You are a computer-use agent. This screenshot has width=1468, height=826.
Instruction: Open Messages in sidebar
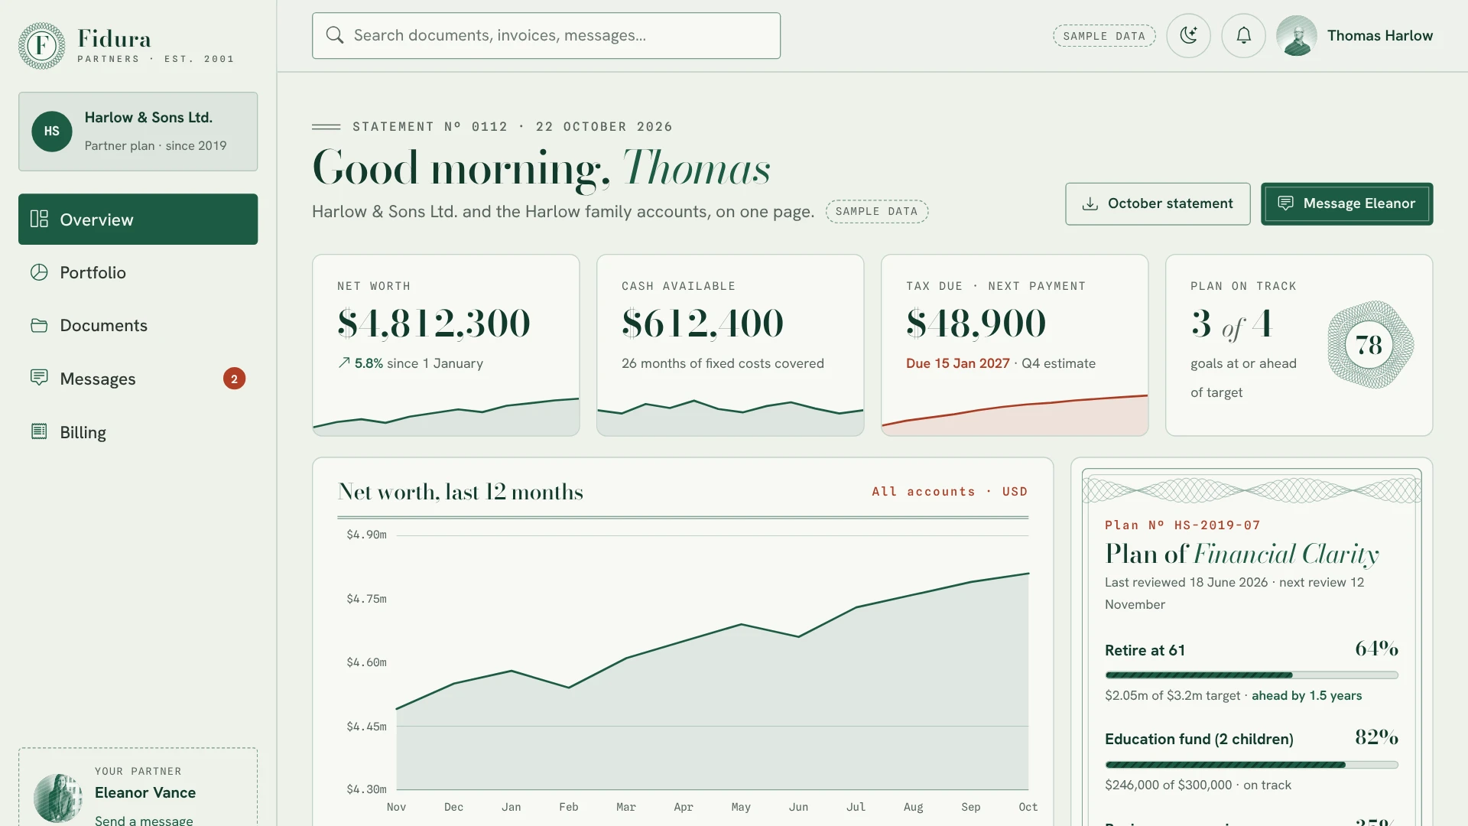pyautogui.click(x=138, y=379)
